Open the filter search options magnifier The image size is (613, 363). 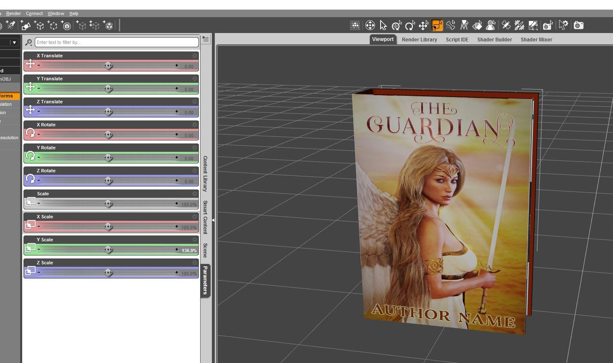[x=28, y=42]
